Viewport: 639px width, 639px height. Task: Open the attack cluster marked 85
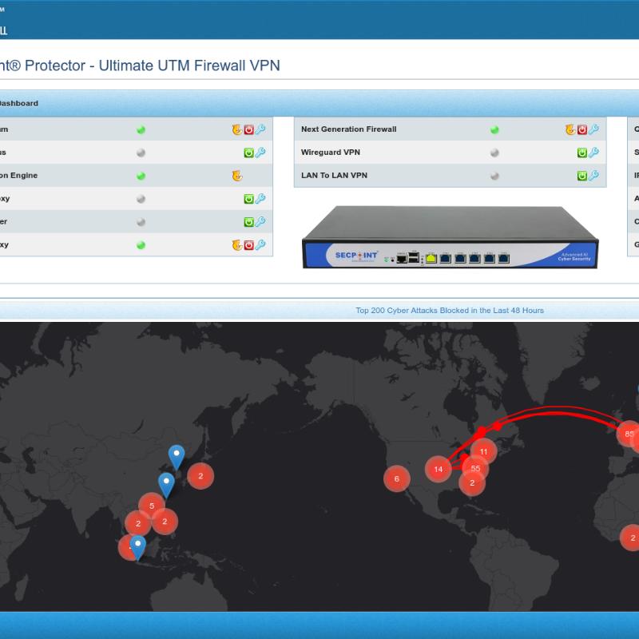pyautogui.click(x=629, y=434)
